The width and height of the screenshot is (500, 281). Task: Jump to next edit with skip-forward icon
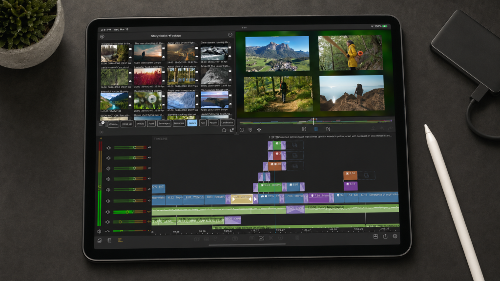(328, 129)
